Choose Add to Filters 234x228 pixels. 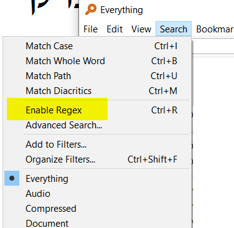pos(97,145)
